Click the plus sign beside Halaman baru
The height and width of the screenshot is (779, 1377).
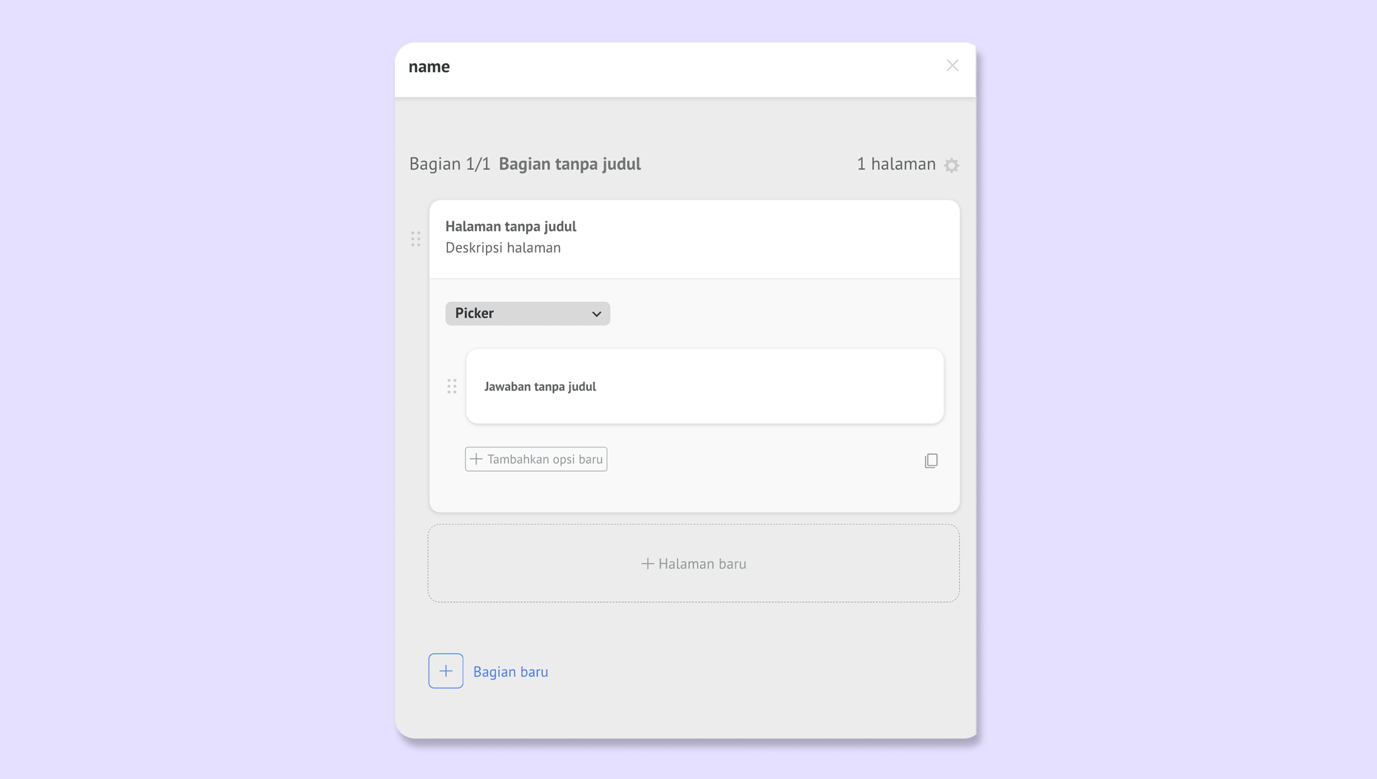[647, 564]
